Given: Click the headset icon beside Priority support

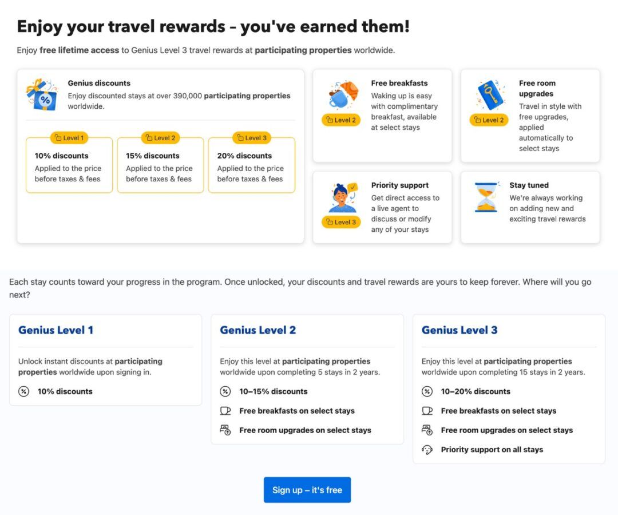Looking at the screenshot, I should (x=426, y=449).
